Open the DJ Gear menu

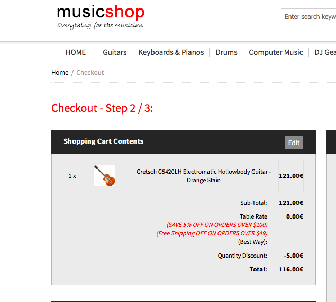[x=325, y=52]
